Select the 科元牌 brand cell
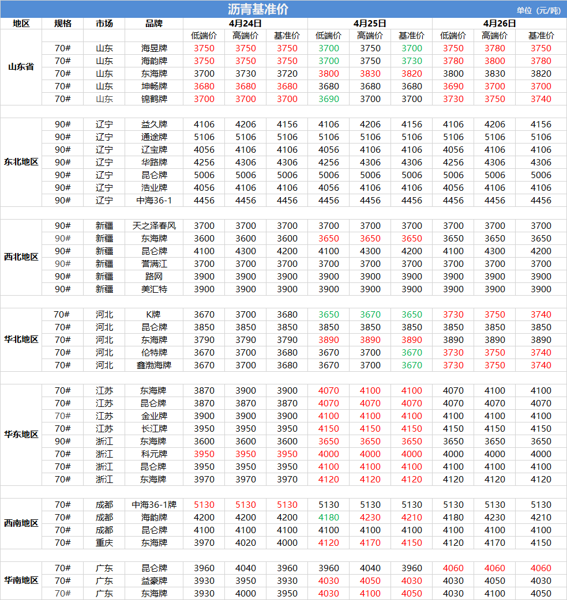Viewport: 567px width, 600px height. click(154, 454)
